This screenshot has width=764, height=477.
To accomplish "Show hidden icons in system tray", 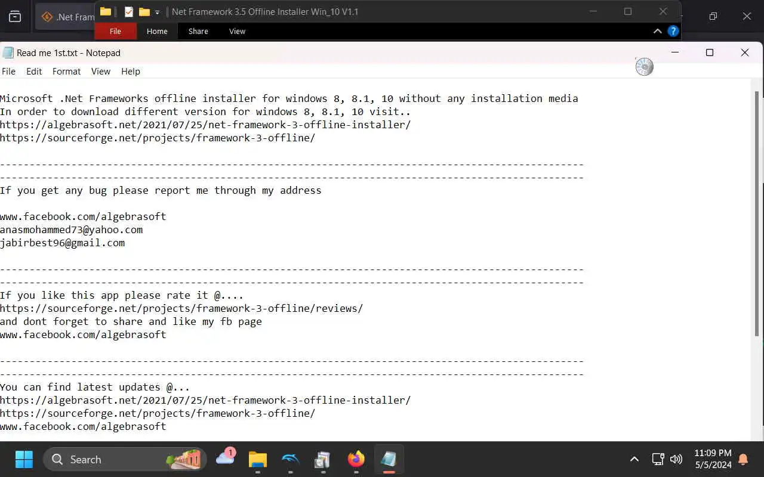I will [634, 459].
